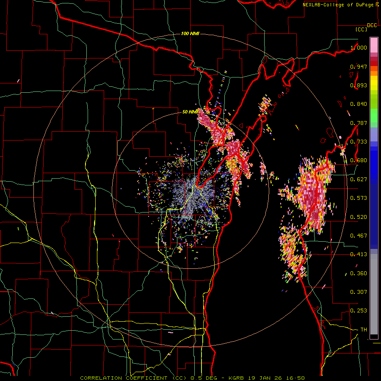Click the KGRB station identifier in caption
This screenshot has height=381, width=381.
(x=236, y=378)
